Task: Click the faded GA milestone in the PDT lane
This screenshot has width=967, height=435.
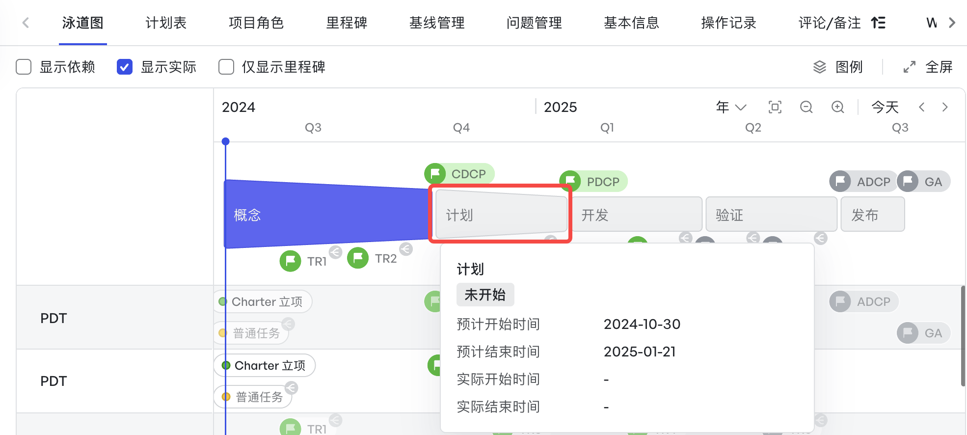Action: coord(923,333)
